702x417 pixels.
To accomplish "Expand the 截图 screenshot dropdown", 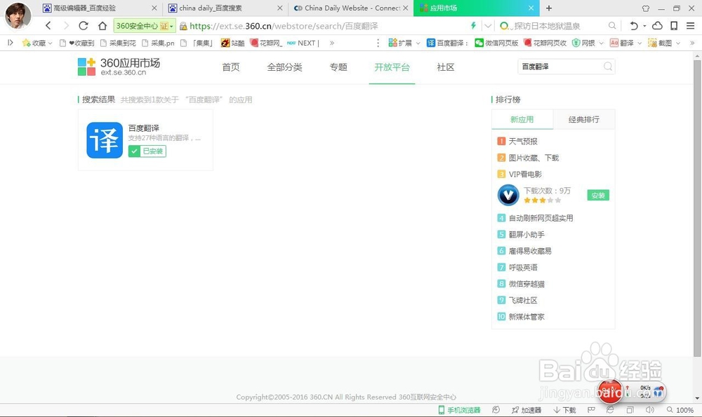I will tap(678, 43).
